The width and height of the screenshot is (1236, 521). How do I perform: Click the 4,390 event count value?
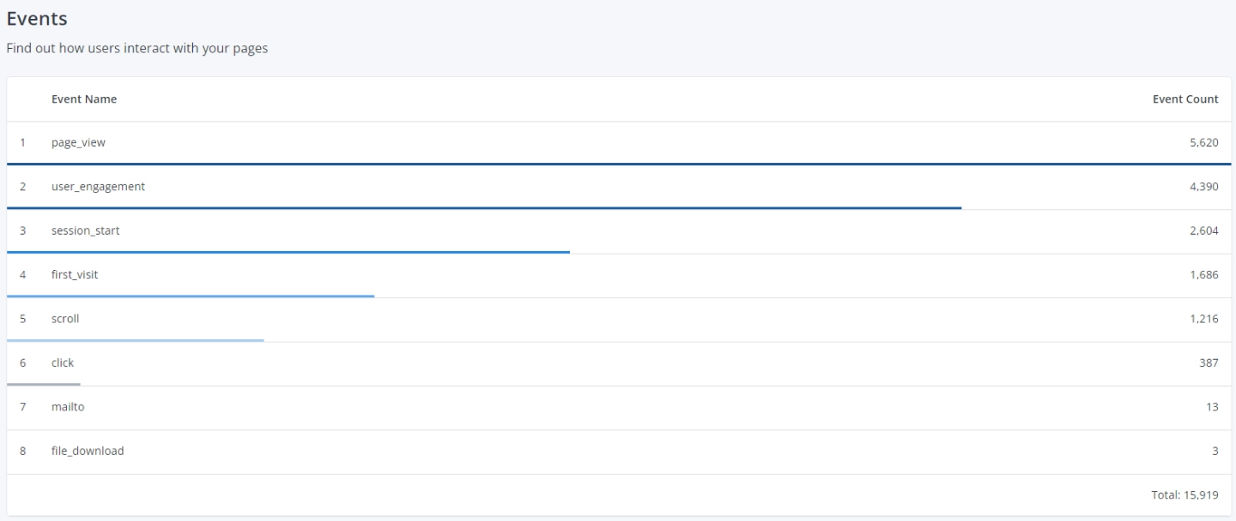1203,187
